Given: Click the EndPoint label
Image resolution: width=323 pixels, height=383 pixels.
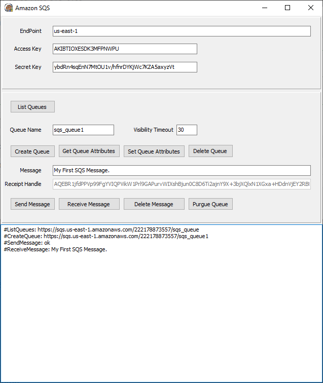Looking at the screenshot, I should pos(30,31).
